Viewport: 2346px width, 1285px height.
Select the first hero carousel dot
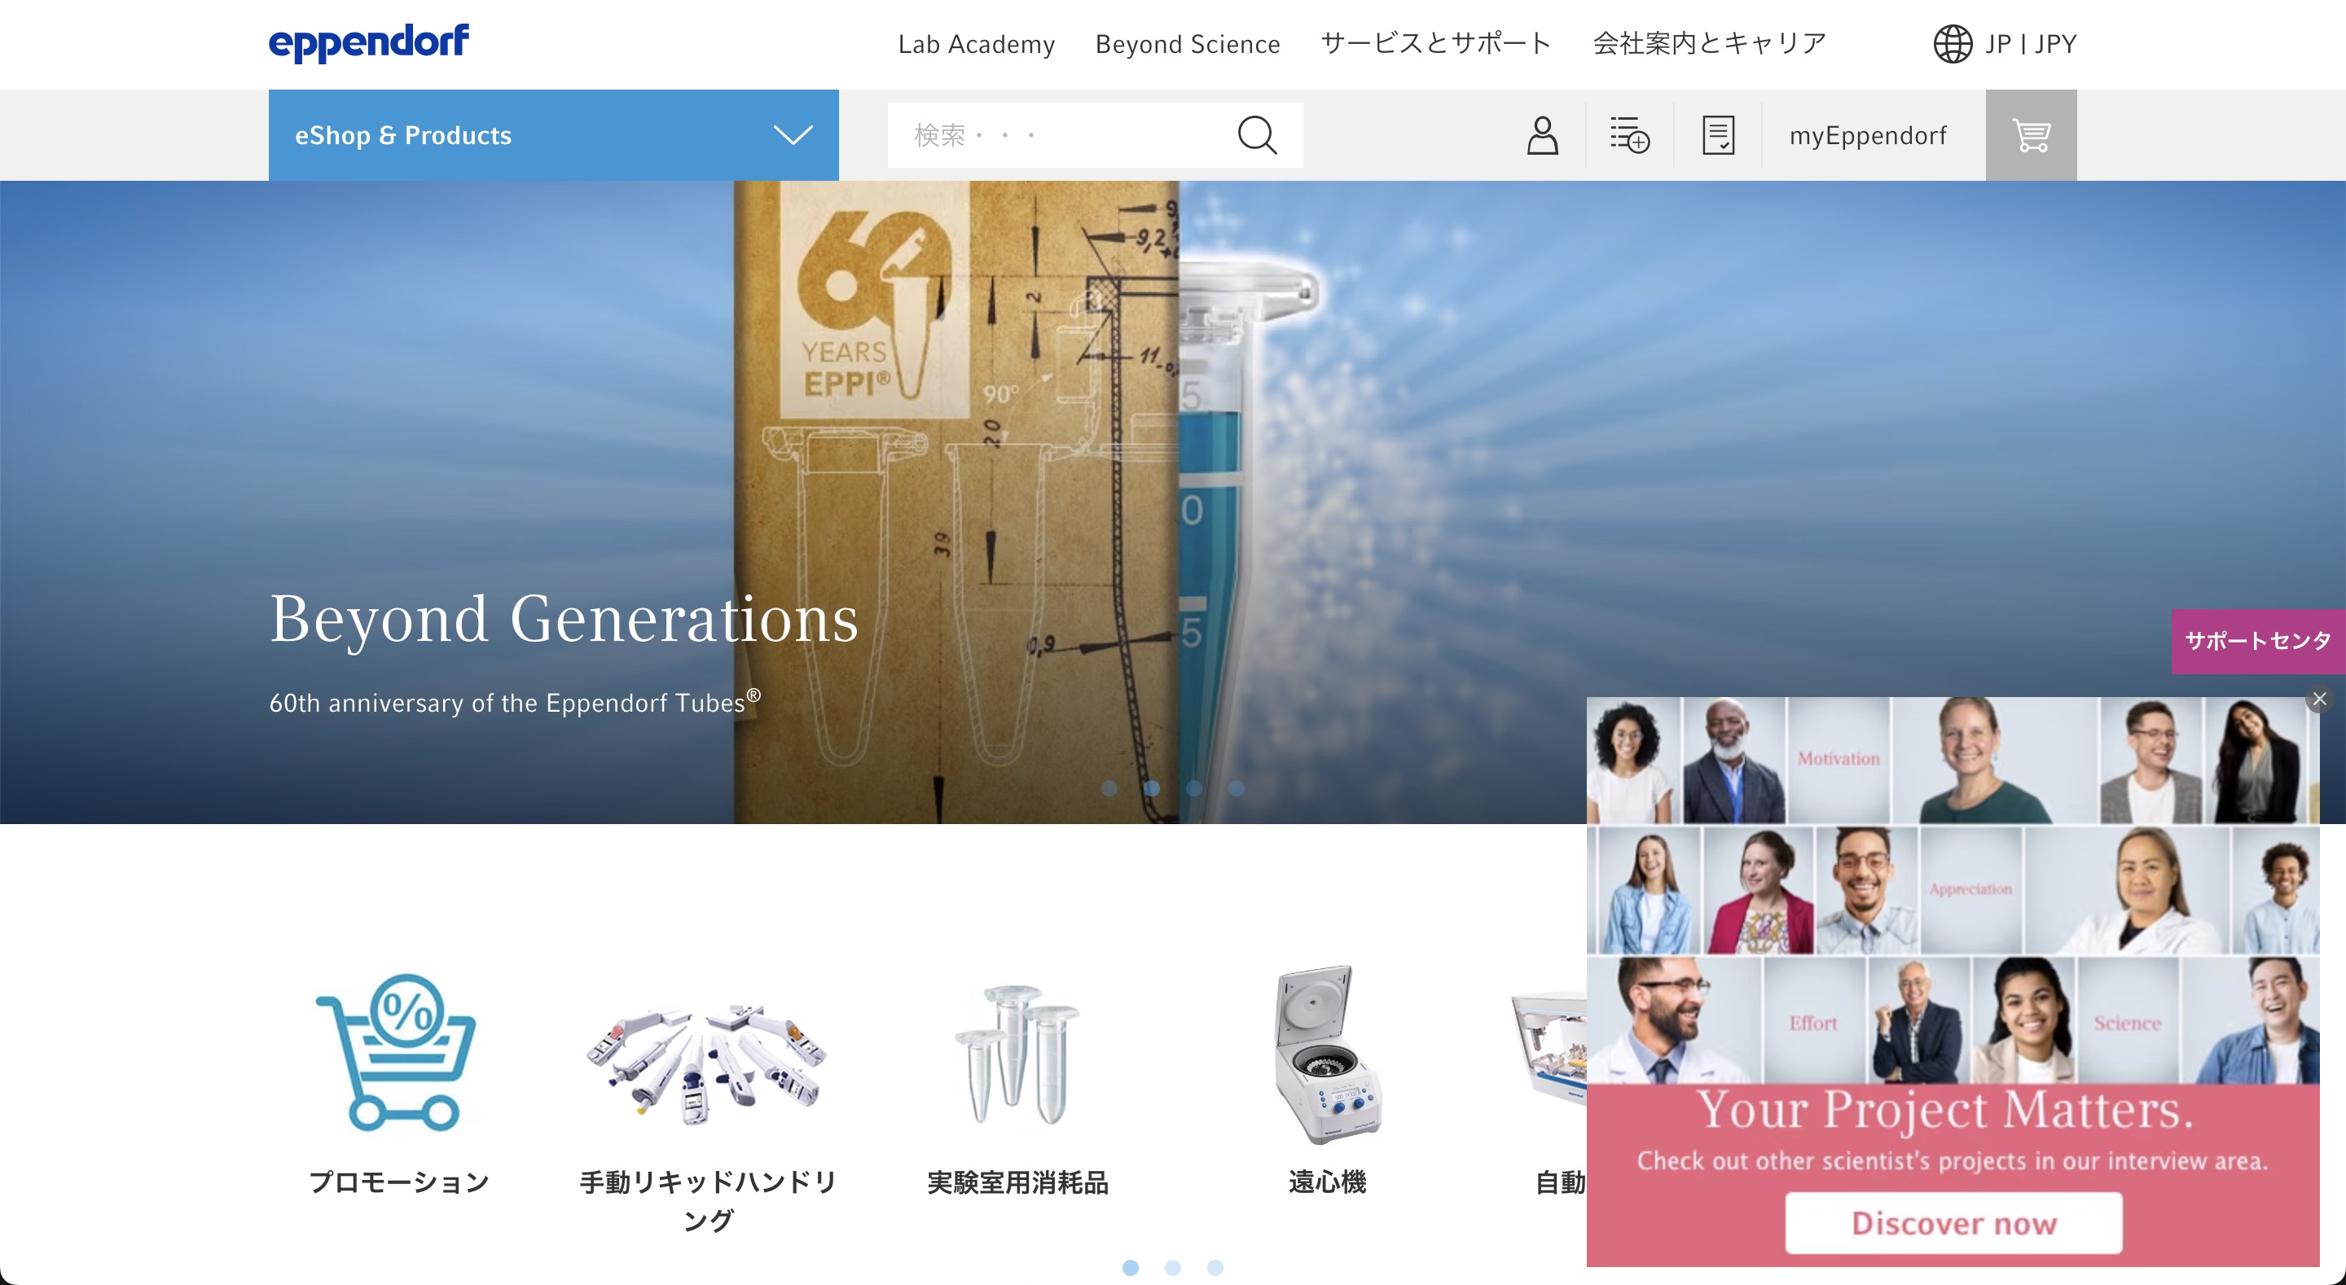1109,788
